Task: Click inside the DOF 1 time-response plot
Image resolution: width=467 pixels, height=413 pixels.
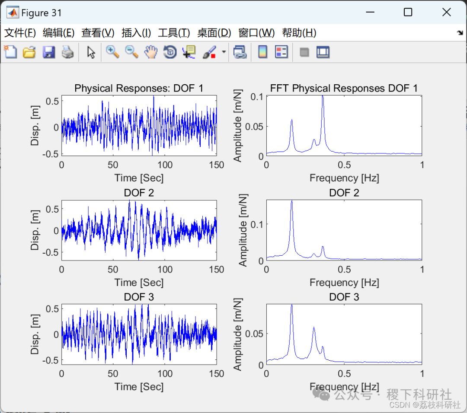Action: [139, 126]
